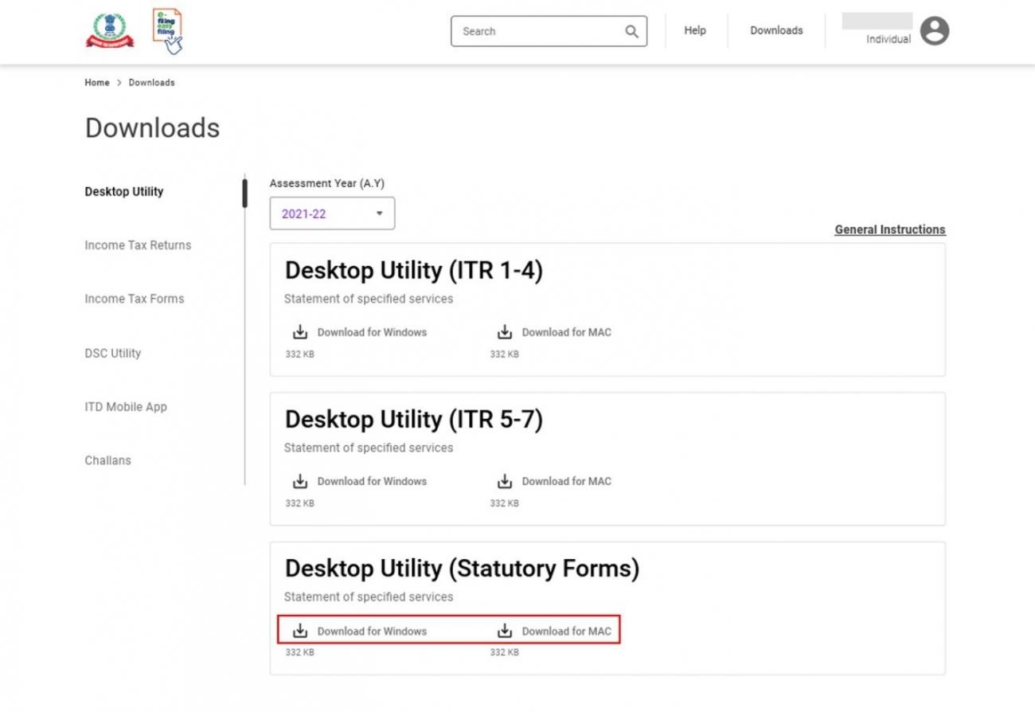
Task: Select Income Tax Forms in the sidebar
Action: click(x=134, y=299)
